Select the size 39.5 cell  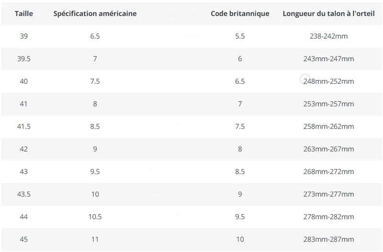coord(23,58)
